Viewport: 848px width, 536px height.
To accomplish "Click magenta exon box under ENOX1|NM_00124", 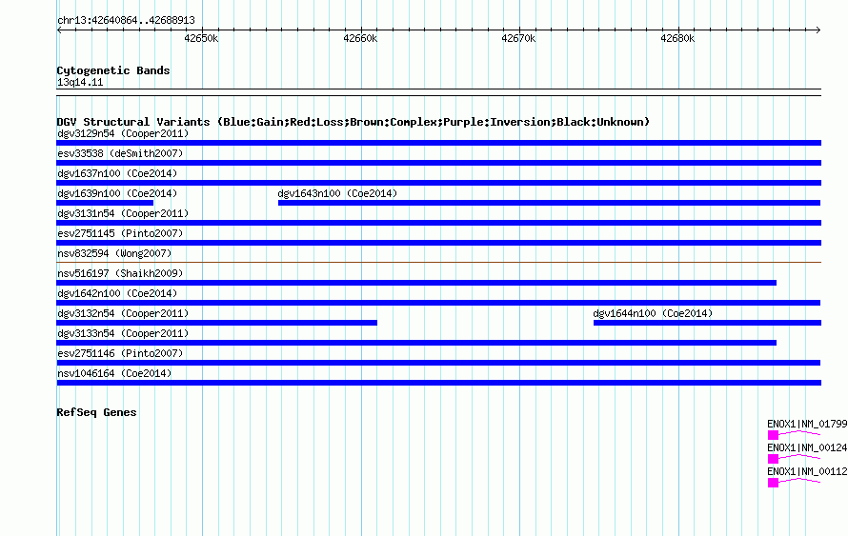I will click(x=774, y=459).
